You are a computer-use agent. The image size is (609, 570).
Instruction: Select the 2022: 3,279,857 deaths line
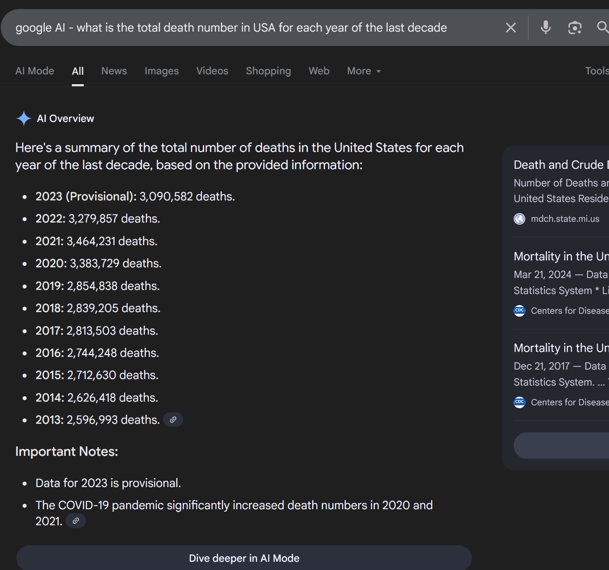(x=98, y=218)
